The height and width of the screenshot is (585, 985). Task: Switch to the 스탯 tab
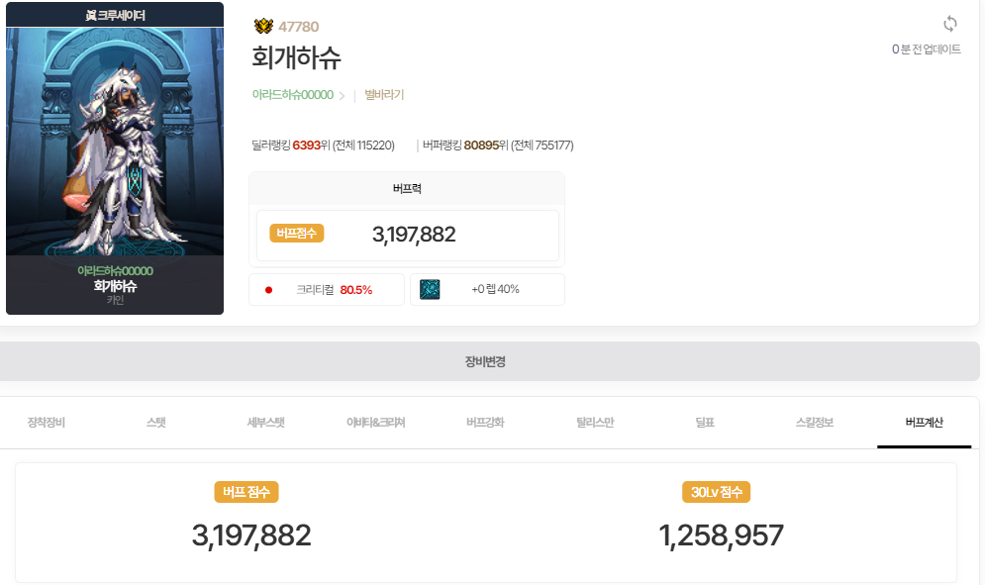click(155, 423)
